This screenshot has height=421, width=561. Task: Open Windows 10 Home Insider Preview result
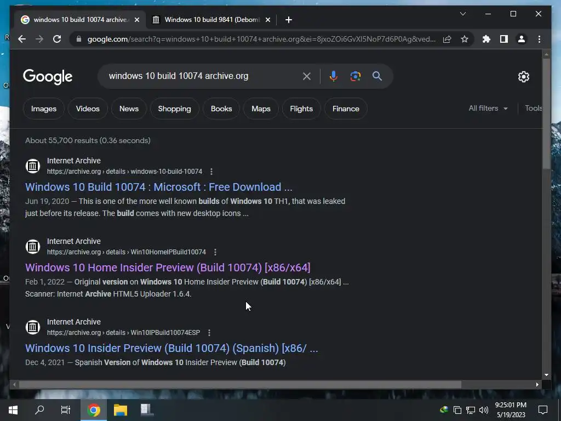(168, 268)
